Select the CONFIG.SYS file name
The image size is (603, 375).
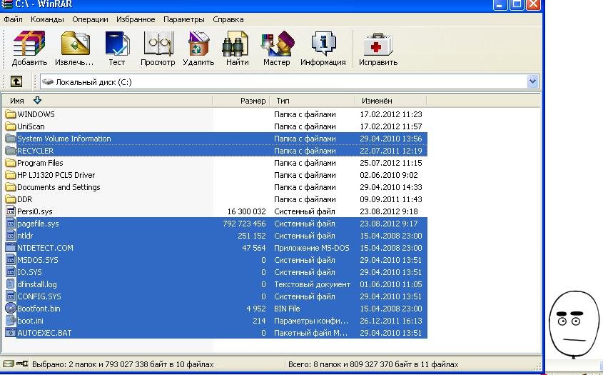[x=39, y=296]
